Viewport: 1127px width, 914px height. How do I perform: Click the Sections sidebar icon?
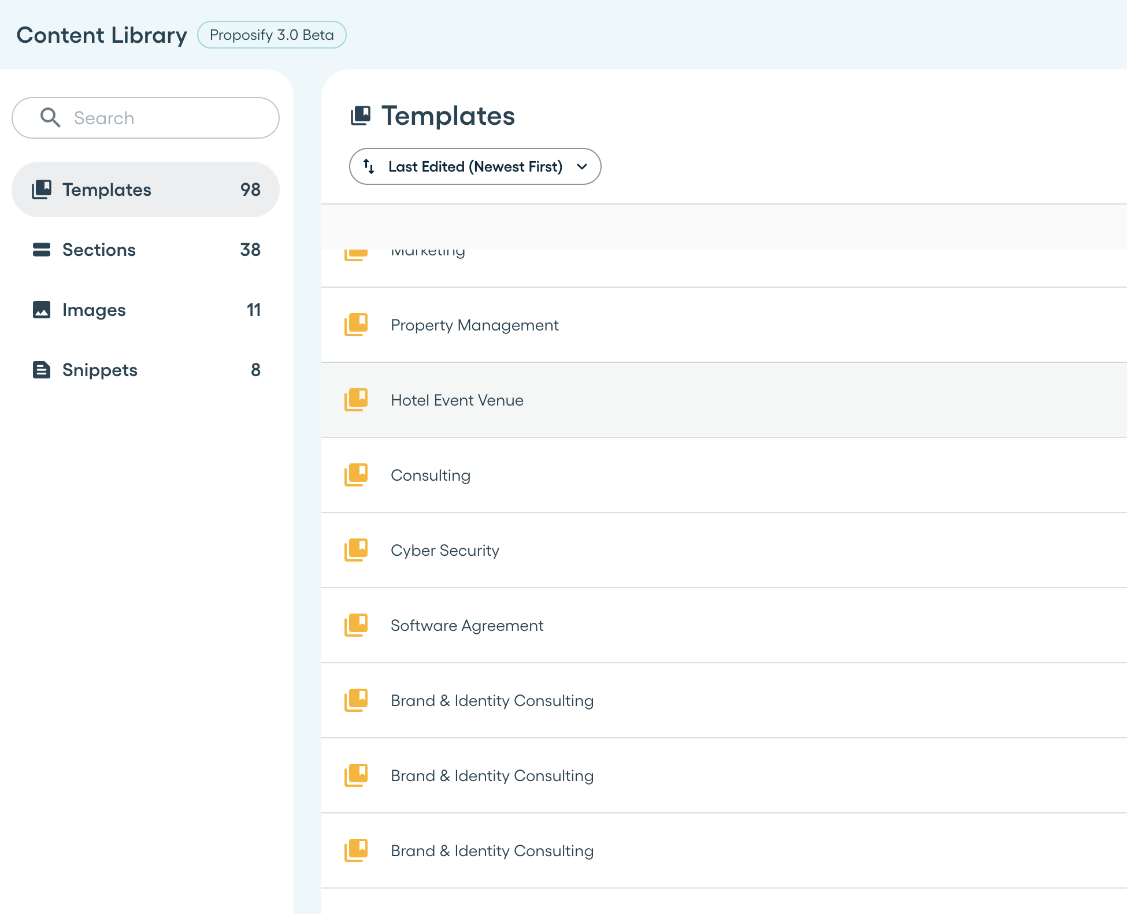[42, 250]
